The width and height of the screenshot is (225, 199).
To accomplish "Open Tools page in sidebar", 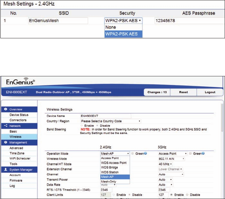I will pyautogui.click(x=13, y=164).
